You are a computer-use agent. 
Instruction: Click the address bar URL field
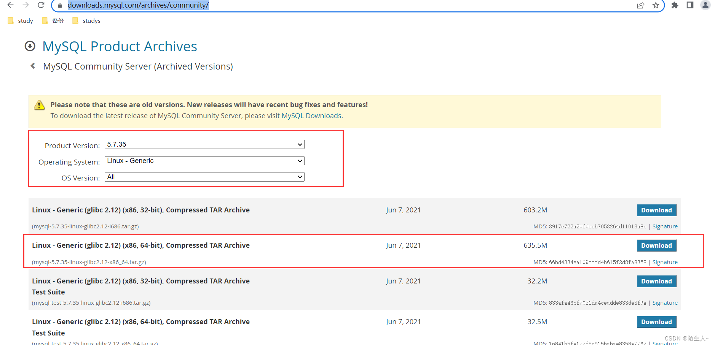[x=343, y=5]
